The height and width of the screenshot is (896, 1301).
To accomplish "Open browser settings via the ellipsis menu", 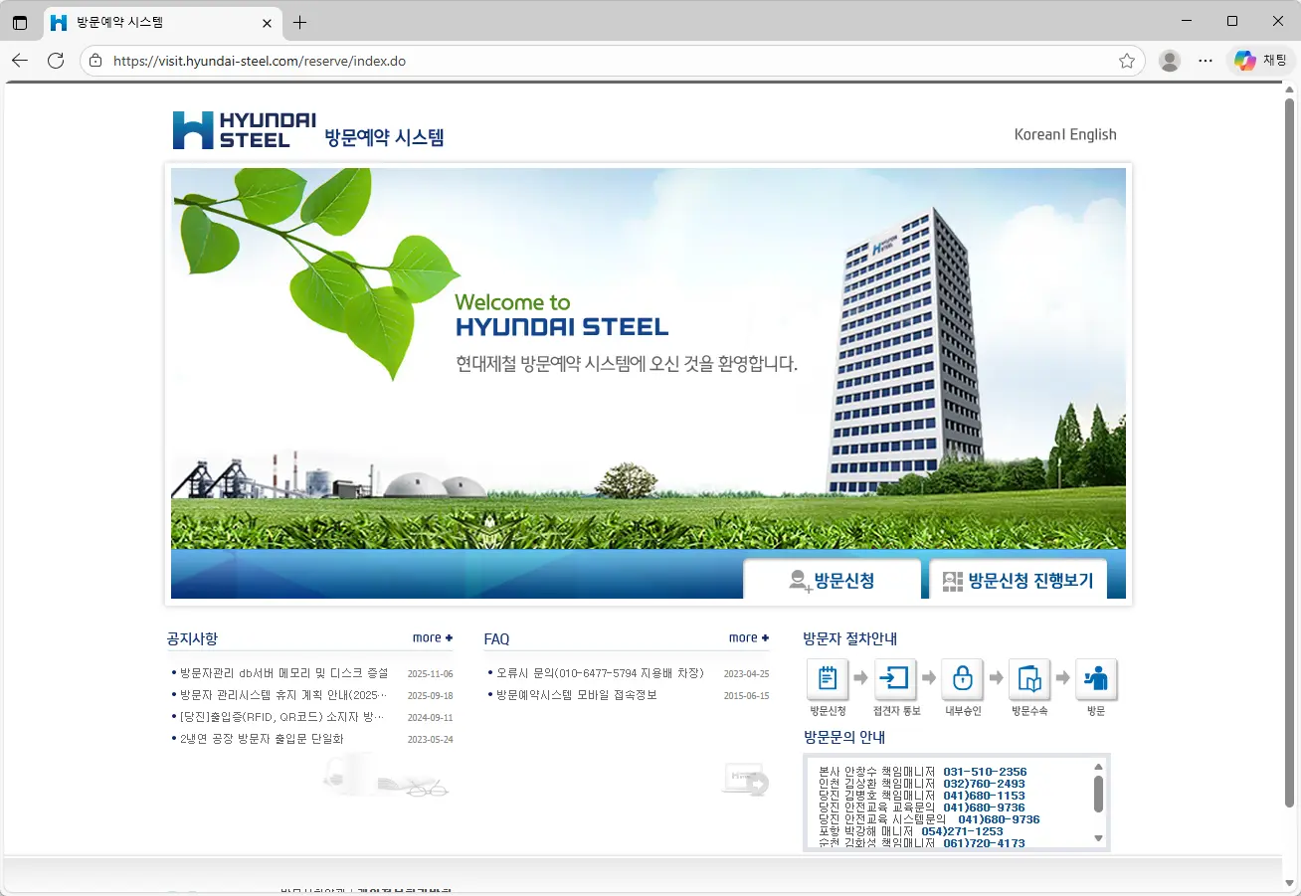I will pos(1205,60).
